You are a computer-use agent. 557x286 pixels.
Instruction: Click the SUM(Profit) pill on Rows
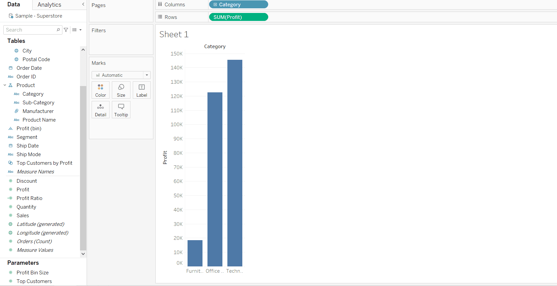pos(238,17)
